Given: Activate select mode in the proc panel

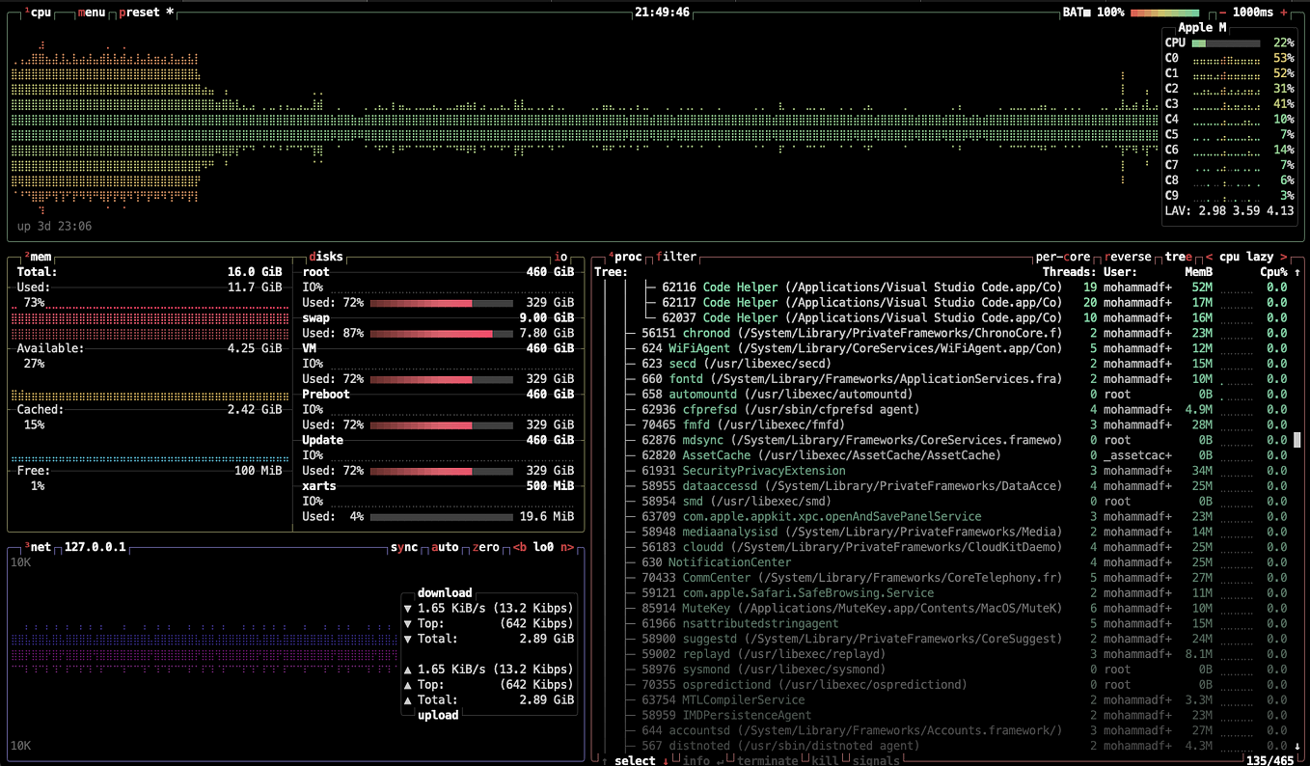Looking at the screenshot, I should pyautogui.click(x=637, y=760).
